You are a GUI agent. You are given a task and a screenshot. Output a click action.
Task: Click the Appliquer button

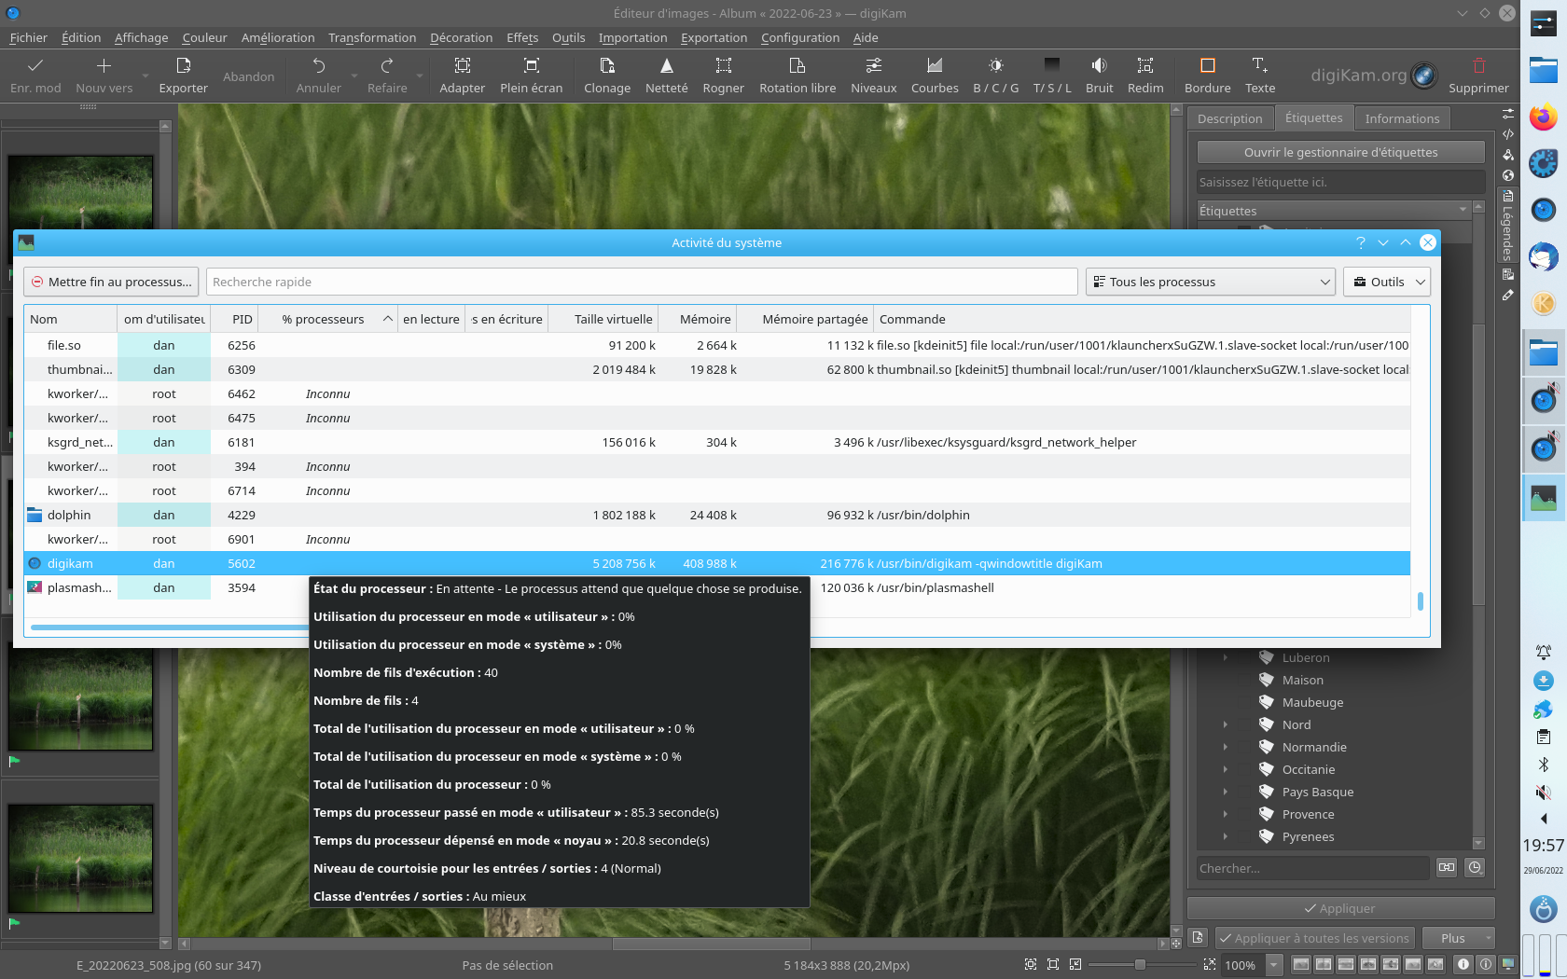coord(1340,908)
